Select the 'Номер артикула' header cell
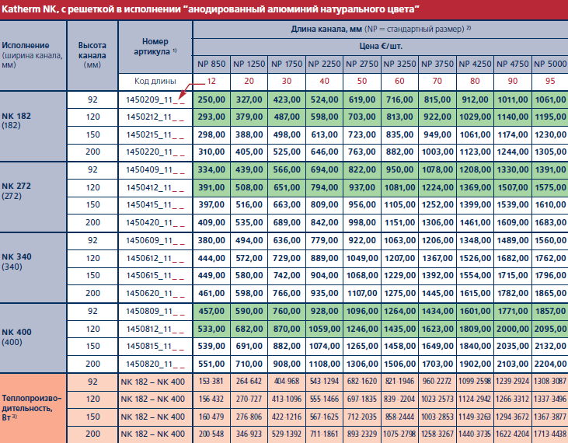Screen dimensions: 568x443 point(155,47)
